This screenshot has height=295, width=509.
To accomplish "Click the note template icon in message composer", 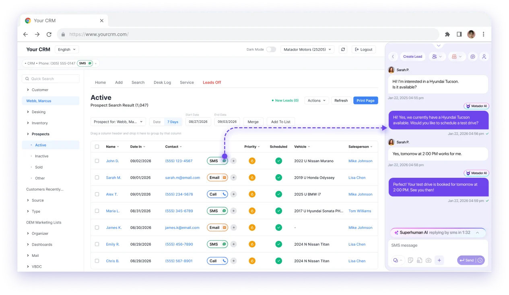I will (x=410, y=260).
